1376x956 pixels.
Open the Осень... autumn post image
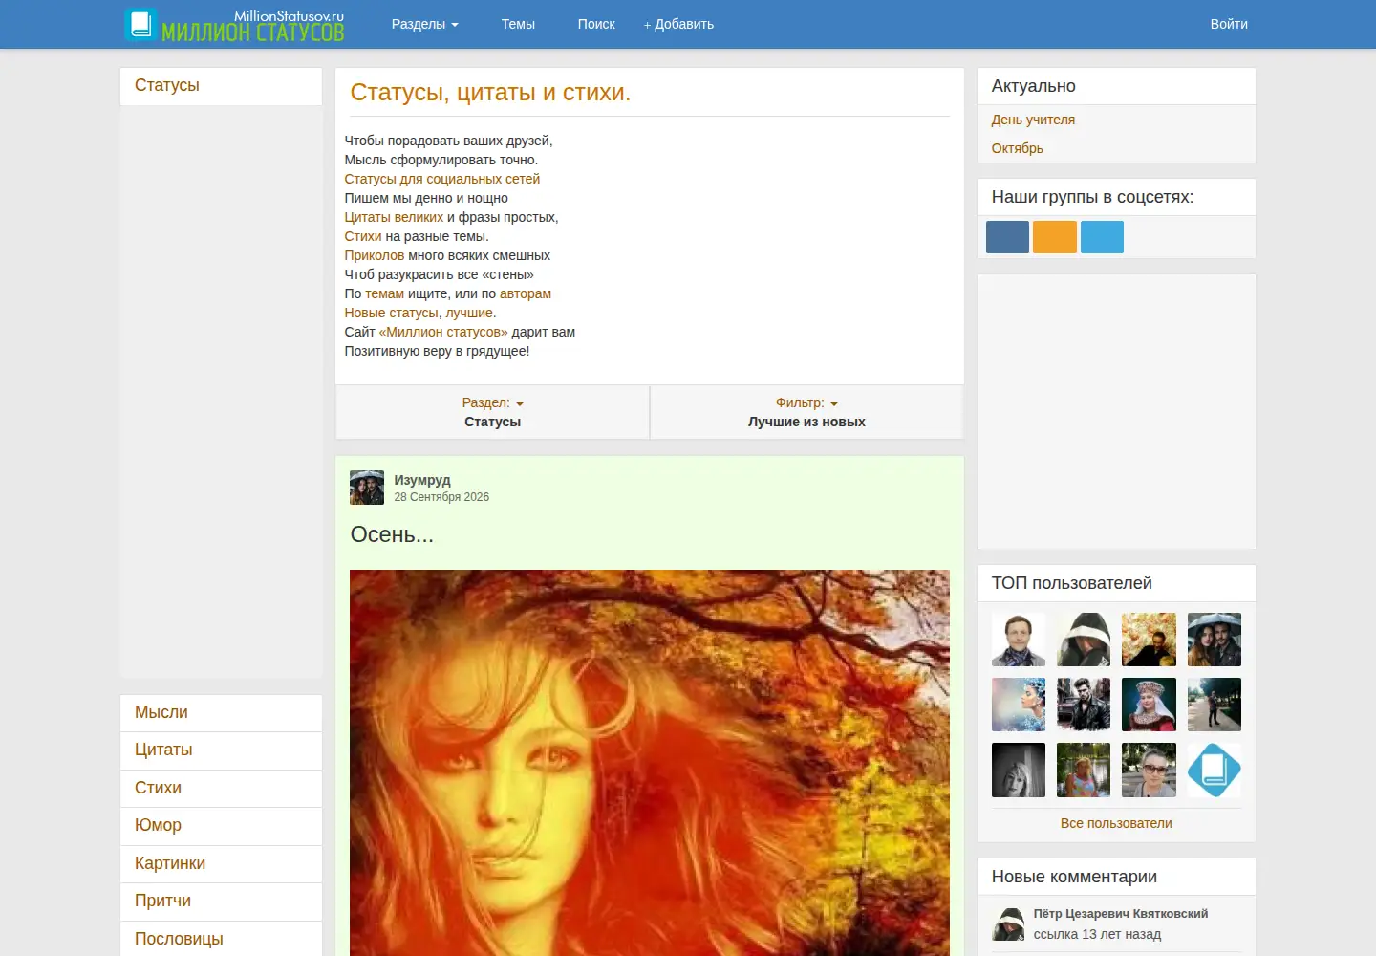point(650,763)
